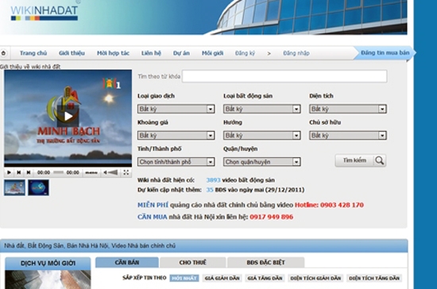The image size is (437, 289).
Task: Click the 3893 video count link
Action: point(213,180)
